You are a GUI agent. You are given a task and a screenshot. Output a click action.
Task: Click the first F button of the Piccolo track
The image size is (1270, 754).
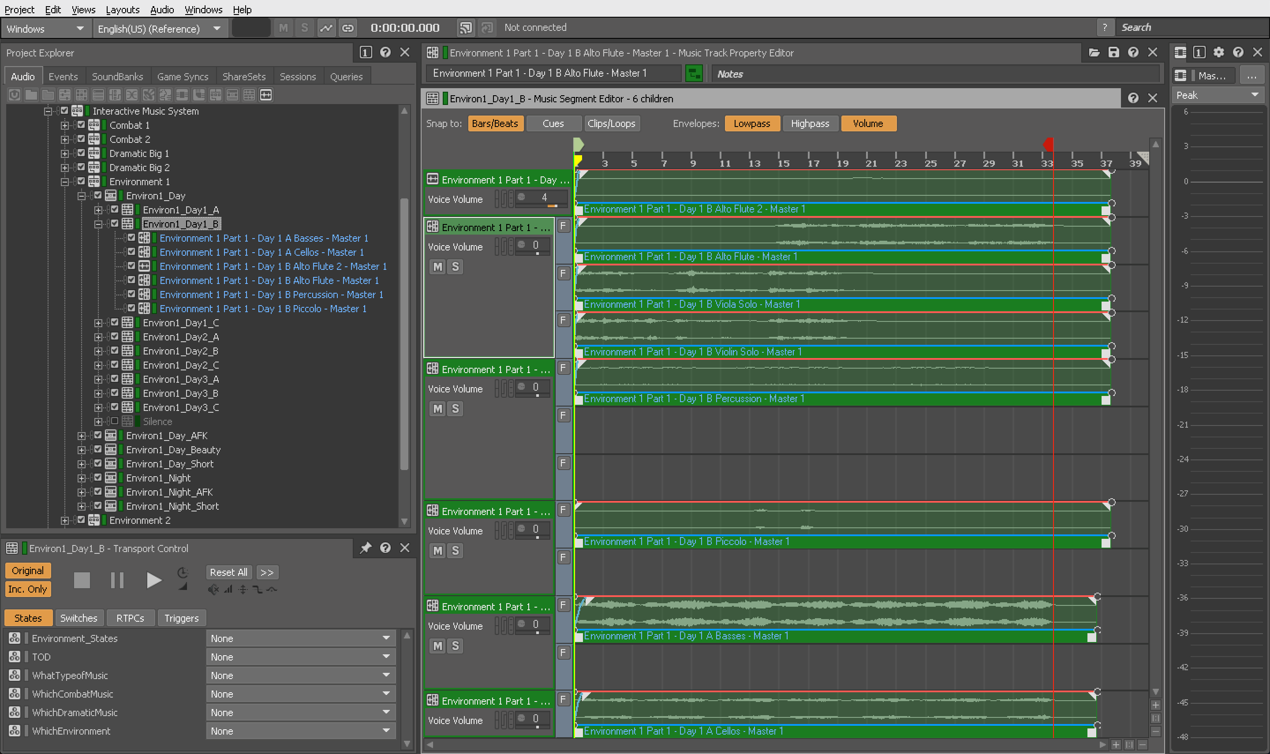pos(564,510)
